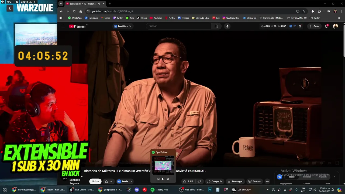Switch to the Stream - Kick Dashboard taskbar window
The width and height of the screenshot is (345, 194).
tap(53, 190)
